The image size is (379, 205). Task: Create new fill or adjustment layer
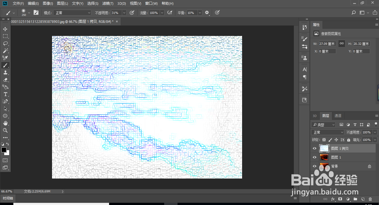[348, 199]
